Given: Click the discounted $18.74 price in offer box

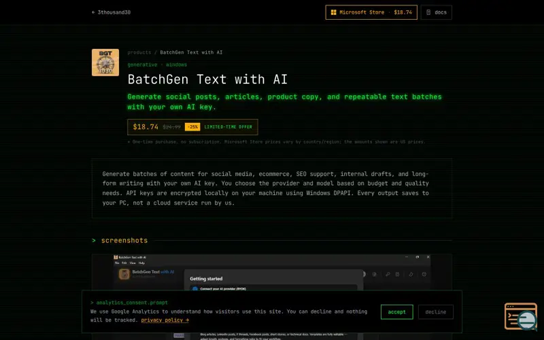Looking at the screenshot, I should coord(146,127).
